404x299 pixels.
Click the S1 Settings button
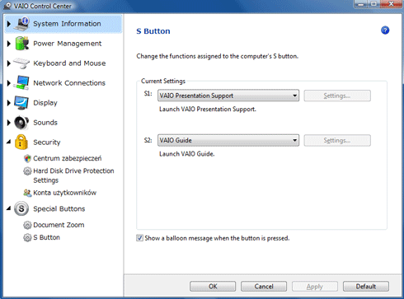337,96
